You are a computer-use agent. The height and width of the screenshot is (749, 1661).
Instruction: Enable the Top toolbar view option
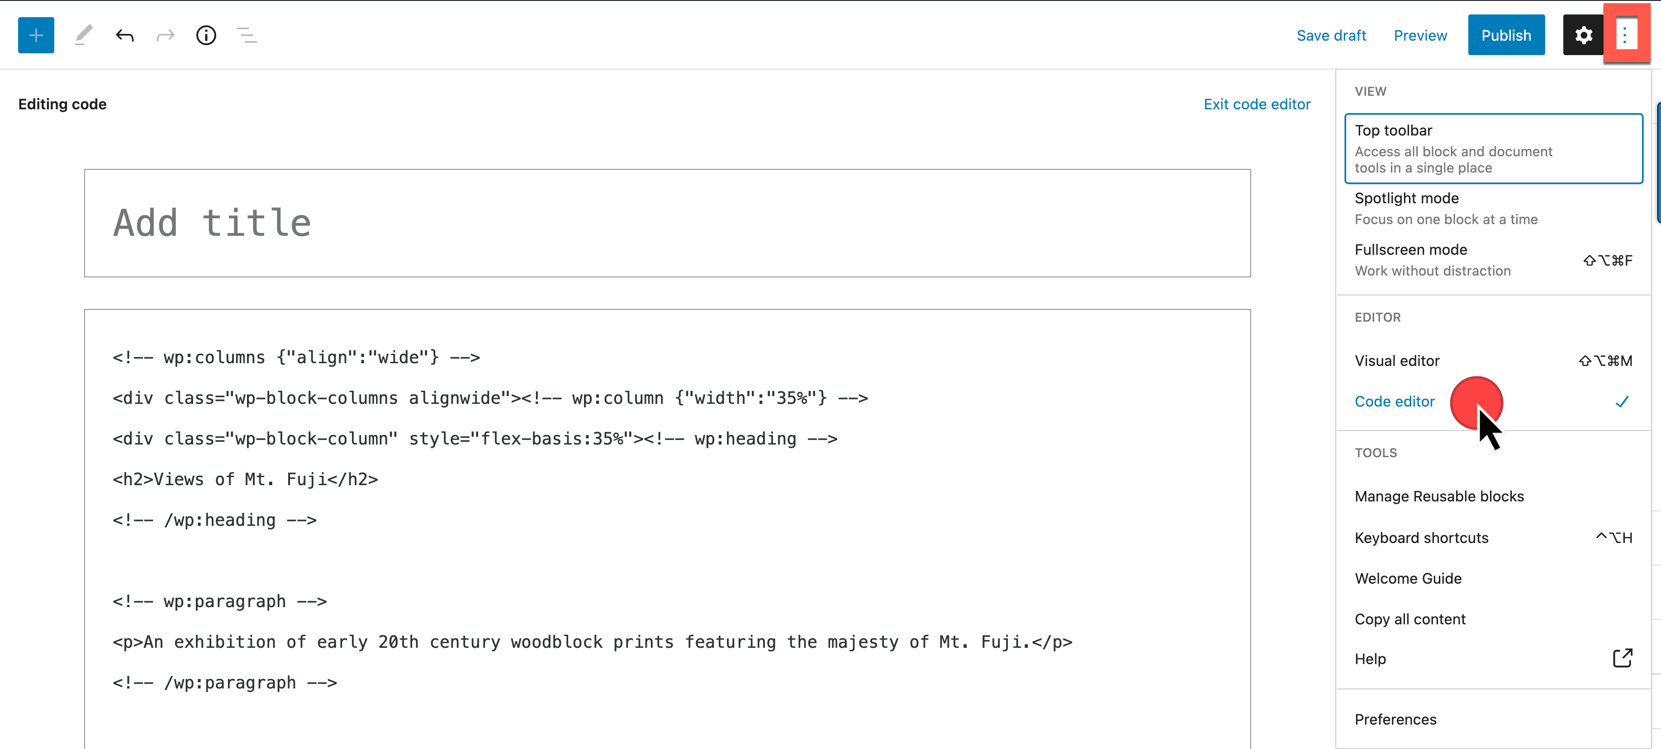1493,149
